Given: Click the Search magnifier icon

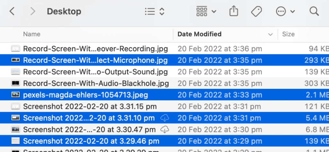Looking at the screenshot, I should point(314,11).
